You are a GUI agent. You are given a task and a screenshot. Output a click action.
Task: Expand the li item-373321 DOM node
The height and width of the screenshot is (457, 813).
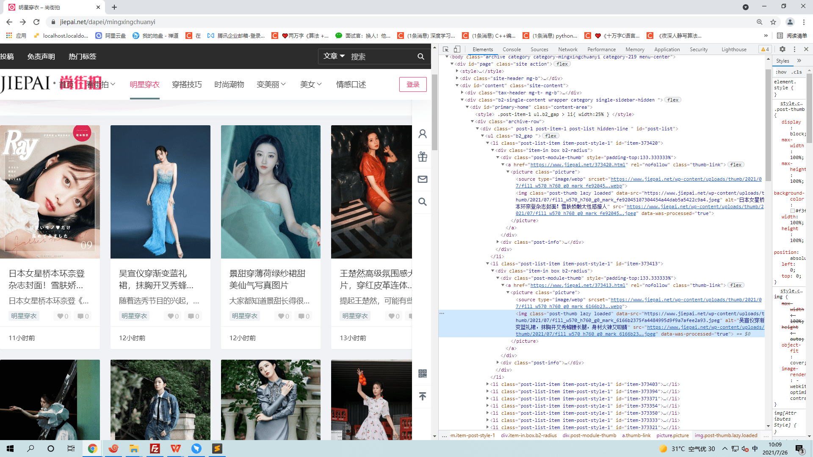pos(488,427)
